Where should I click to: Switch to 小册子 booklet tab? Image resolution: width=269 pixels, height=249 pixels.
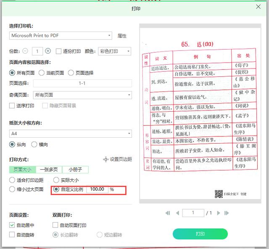pos(75,170)
